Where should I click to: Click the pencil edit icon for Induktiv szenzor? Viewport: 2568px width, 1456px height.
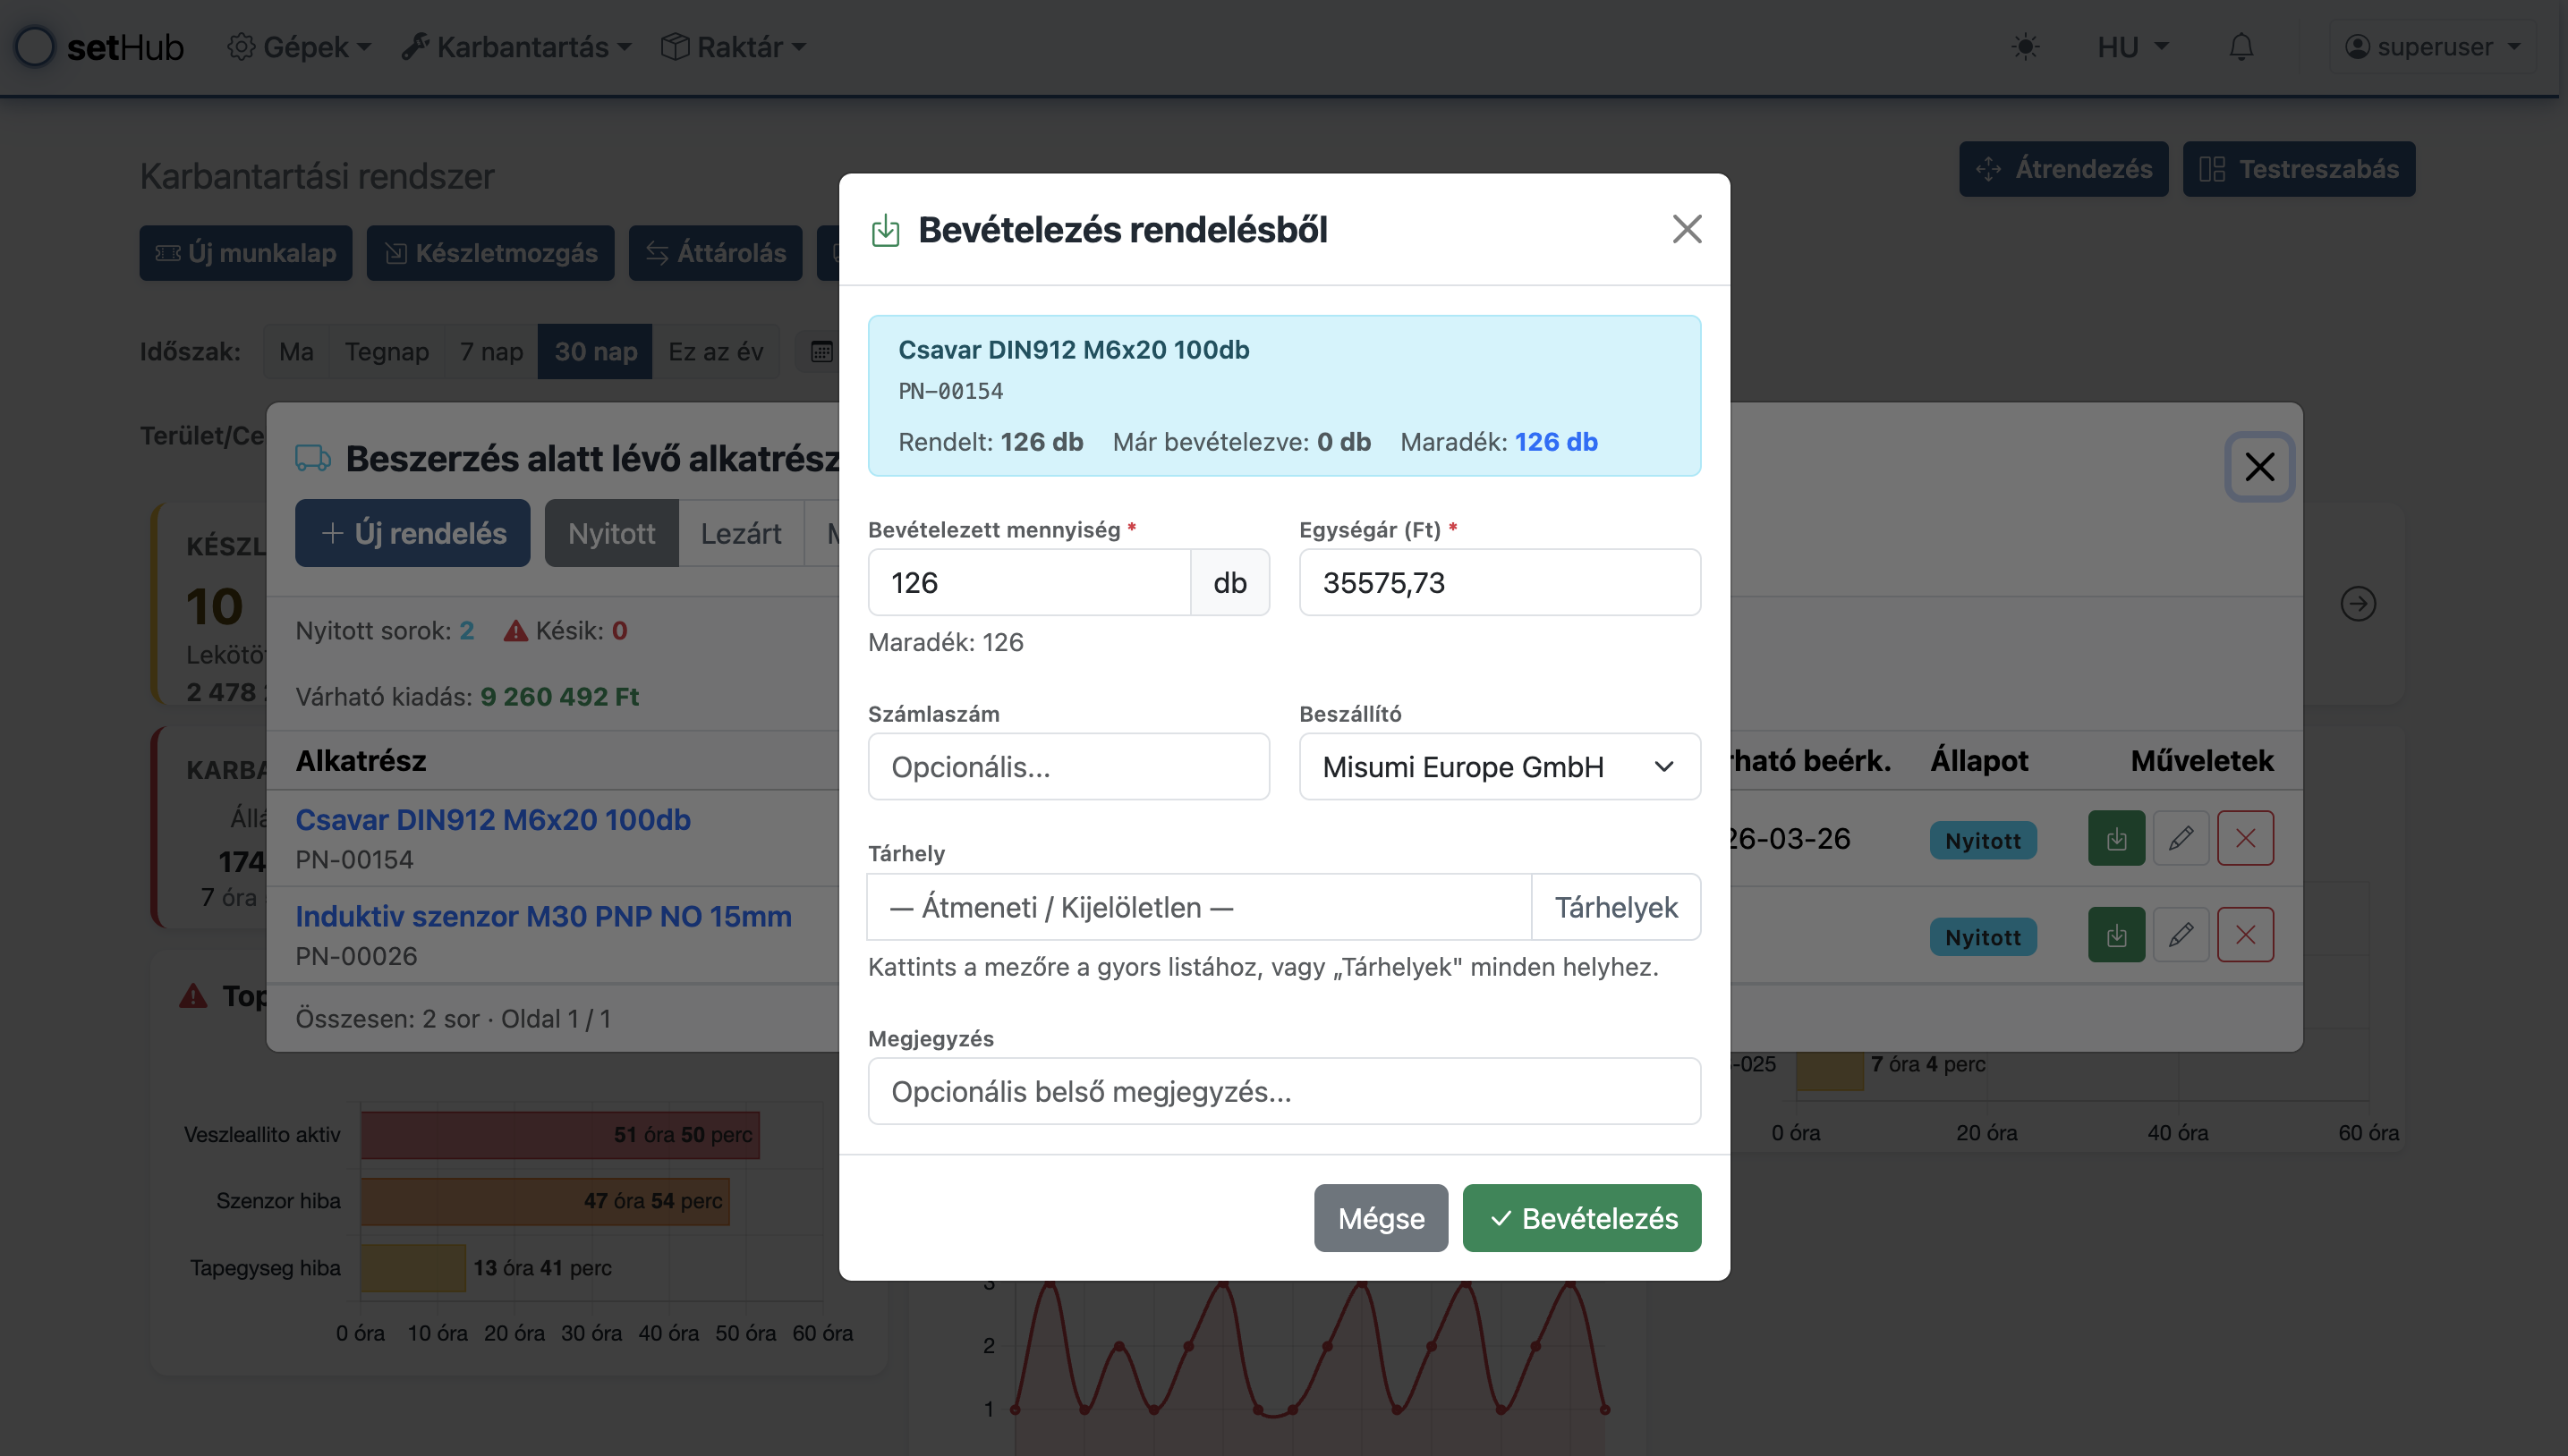click(x=2181, y=935)
